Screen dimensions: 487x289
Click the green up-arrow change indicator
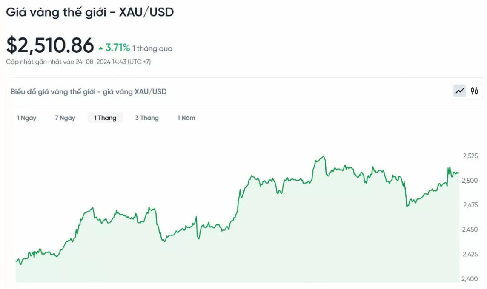(100, 48)
